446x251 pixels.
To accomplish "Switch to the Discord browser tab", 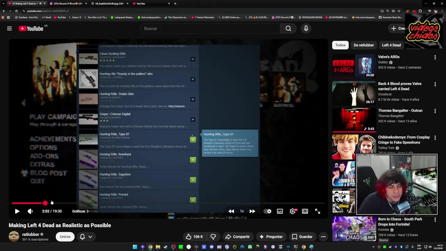I will click(68, 3).
